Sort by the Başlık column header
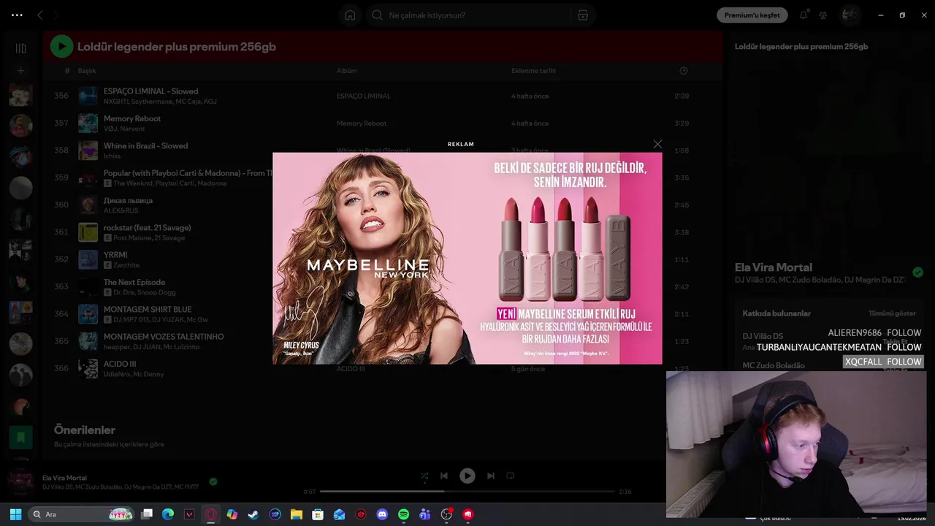This screenshot has width=935, height=526. (x=87, y=71)
